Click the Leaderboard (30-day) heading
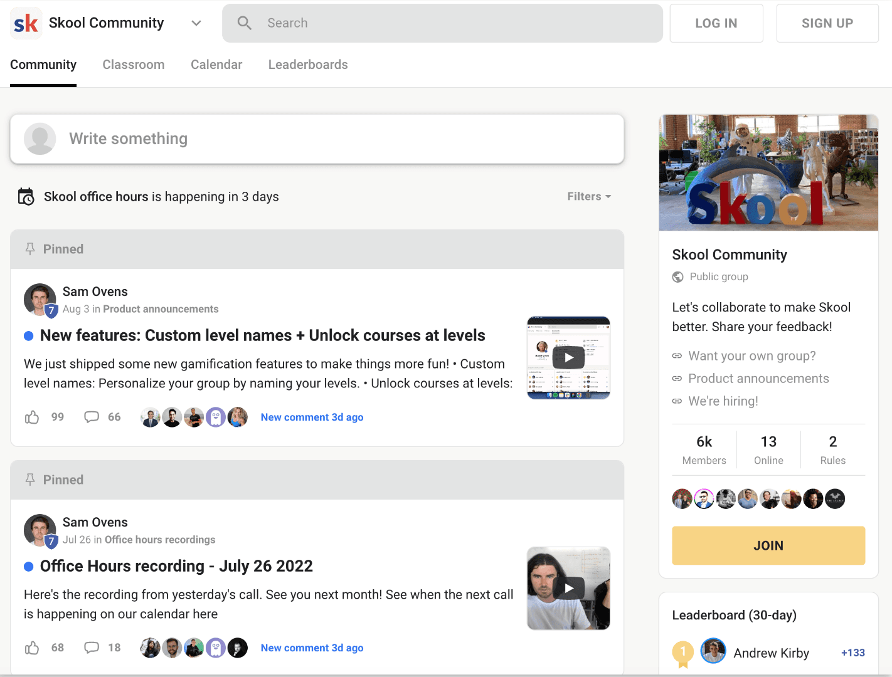Image resolution: width=892 pixels, height=677 pixels. pos(735,615)
